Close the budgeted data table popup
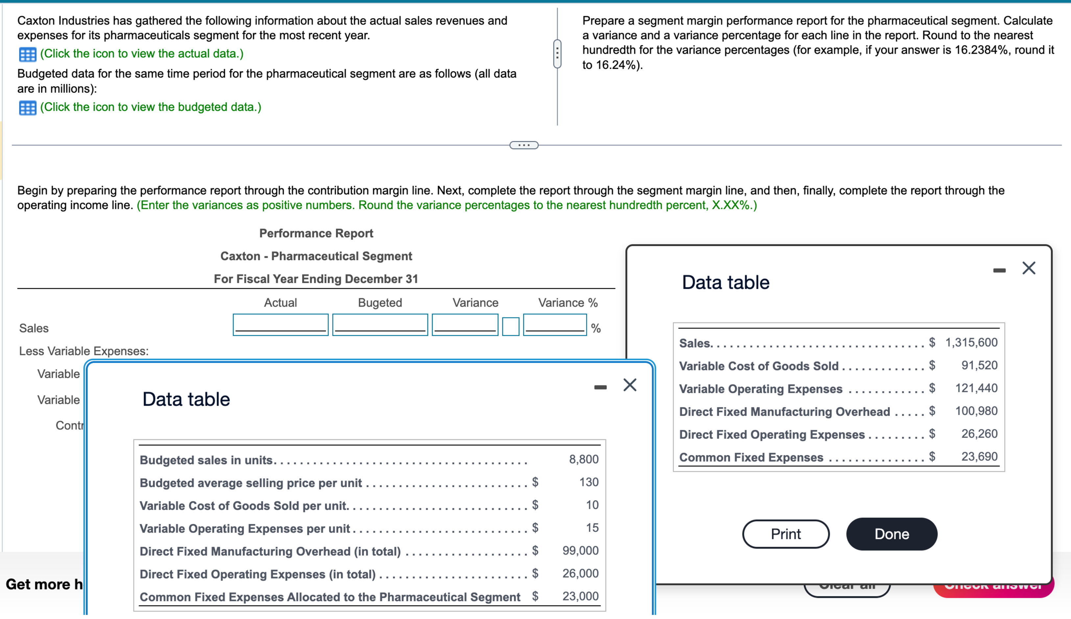This screenshot has height=619, width=1071. click(630, 385)
